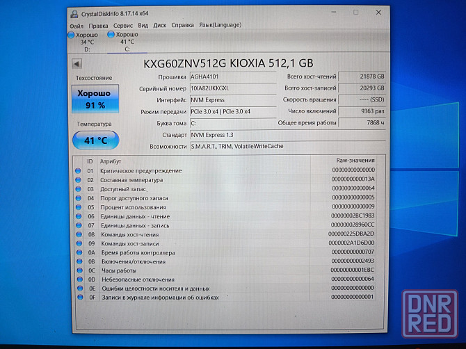Click raw value 0000000001EBC
The height and width of the screenshot is (349, 466).
352,270
